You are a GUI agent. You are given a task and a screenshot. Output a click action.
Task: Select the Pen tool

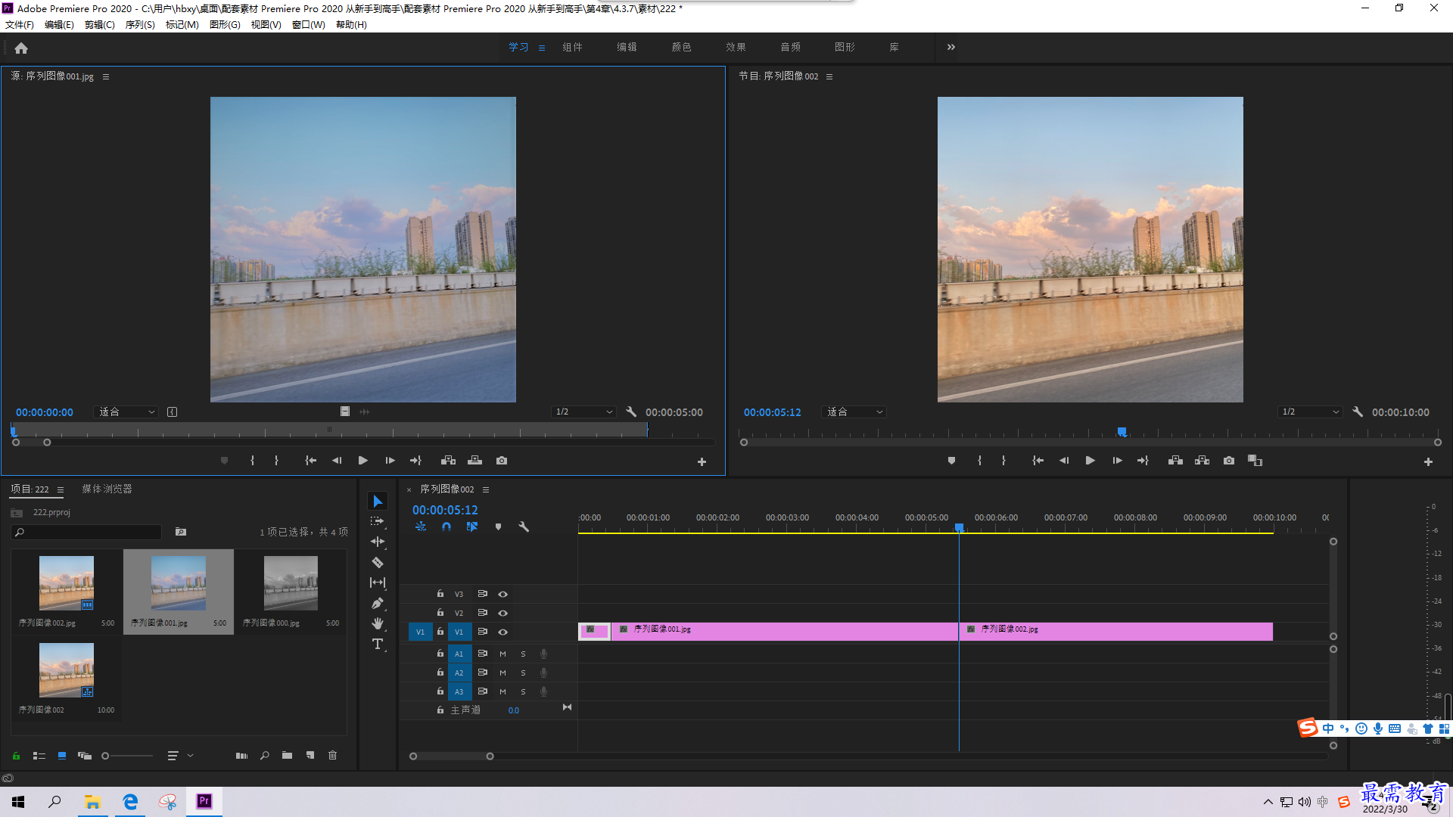(x=377, y=603)
